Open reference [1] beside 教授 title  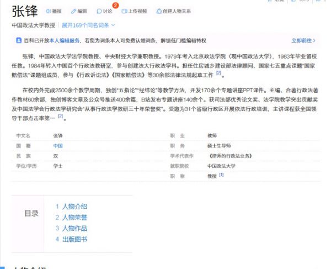[x=221, y=175]
